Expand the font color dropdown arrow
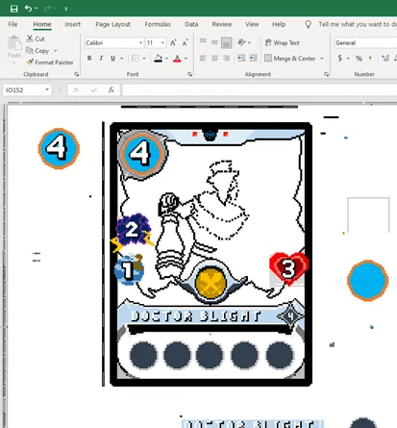Viewport: 397px width, 428px height. [x=186, y=59]
